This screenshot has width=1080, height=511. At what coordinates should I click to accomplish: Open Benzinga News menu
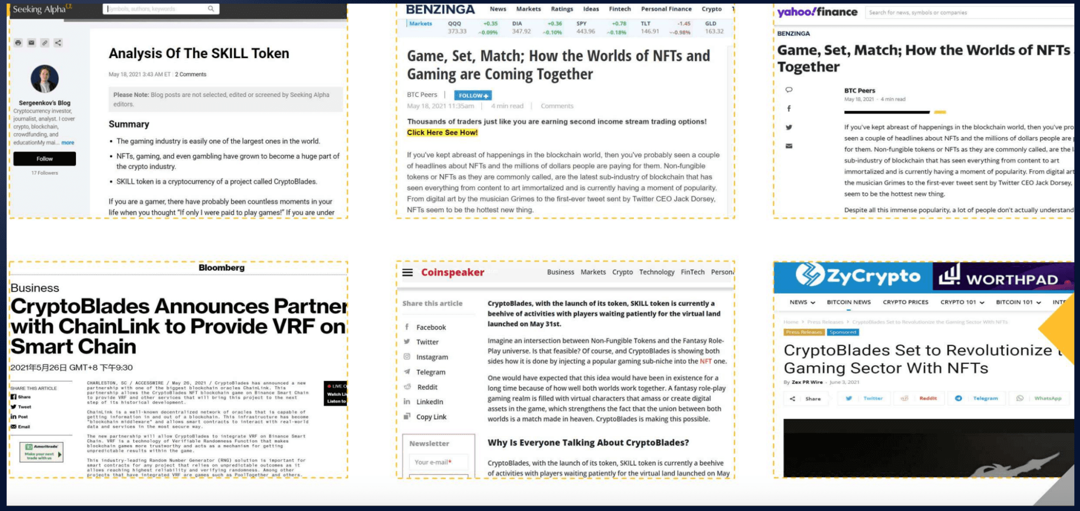(x=498, y=9)
